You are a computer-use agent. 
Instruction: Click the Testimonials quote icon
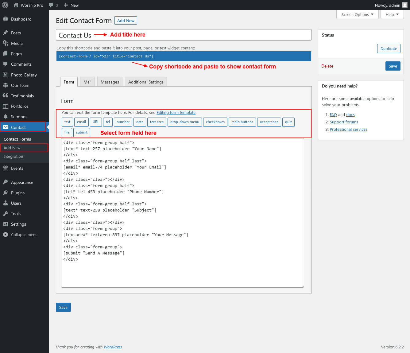(6, 96)
